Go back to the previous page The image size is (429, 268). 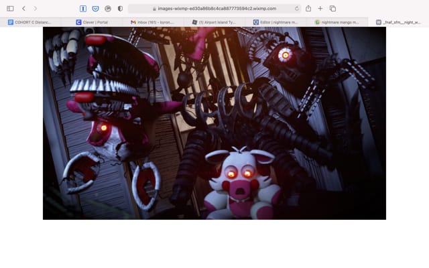pyautogui.click(x=23, y=9)
